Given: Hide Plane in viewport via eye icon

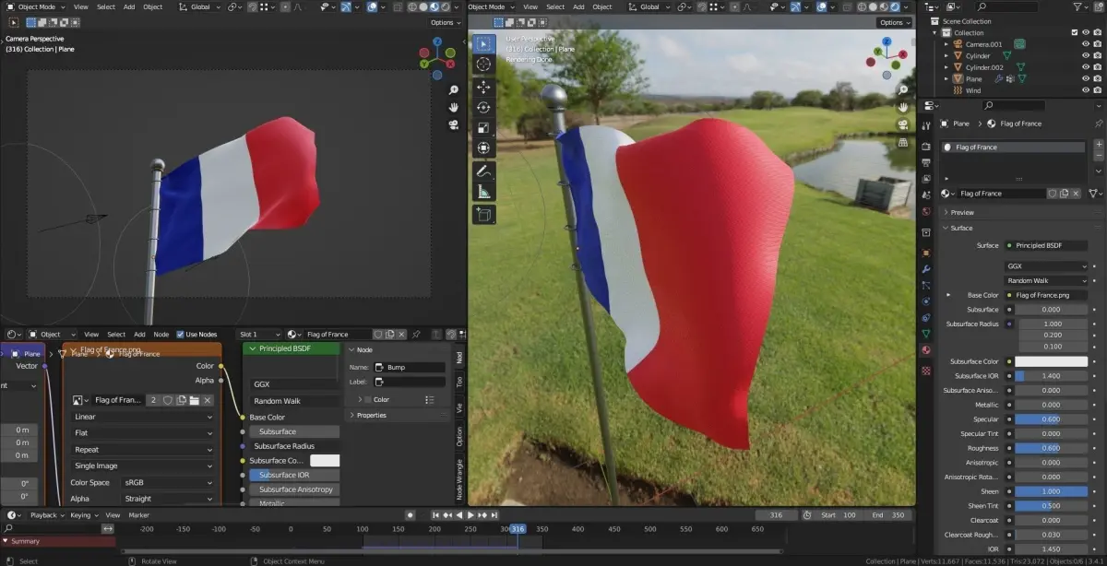Looking at the screenshot, I should [x=1085, y=79].
